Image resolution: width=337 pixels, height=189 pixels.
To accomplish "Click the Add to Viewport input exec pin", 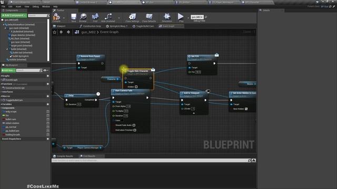I will point(182,100).
